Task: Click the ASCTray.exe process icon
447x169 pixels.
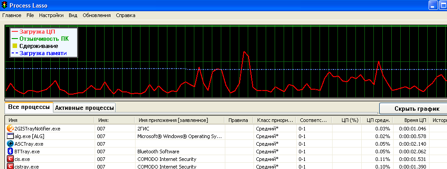Action: coord(10,144)
